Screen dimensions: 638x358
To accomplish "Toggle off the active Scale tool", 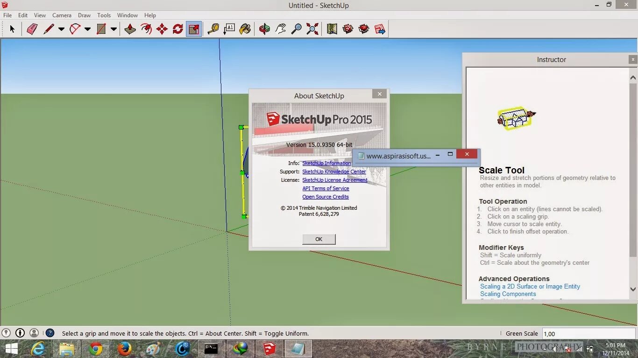I will point(194,29).
